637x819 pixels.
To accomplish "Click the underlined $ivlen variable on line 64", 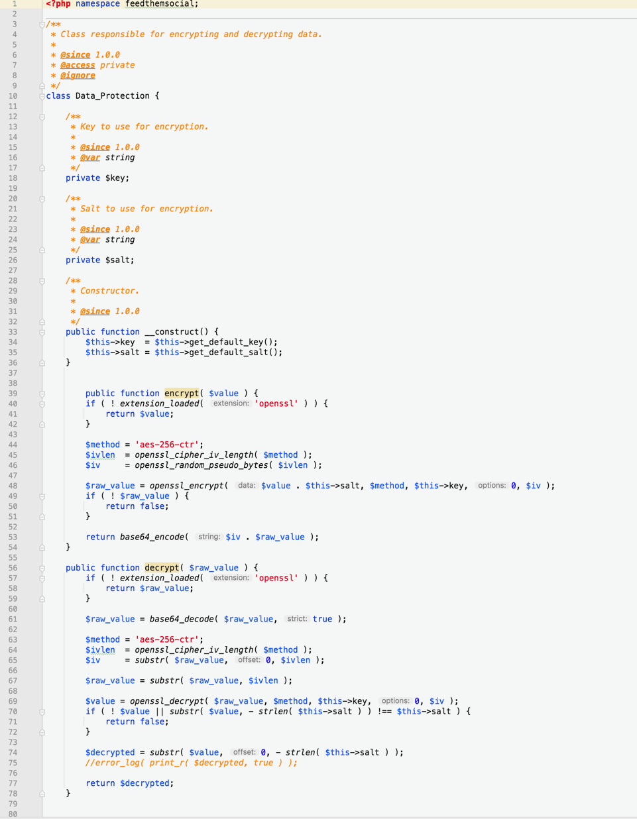I will pyautogui.click(x=100, y=650).
